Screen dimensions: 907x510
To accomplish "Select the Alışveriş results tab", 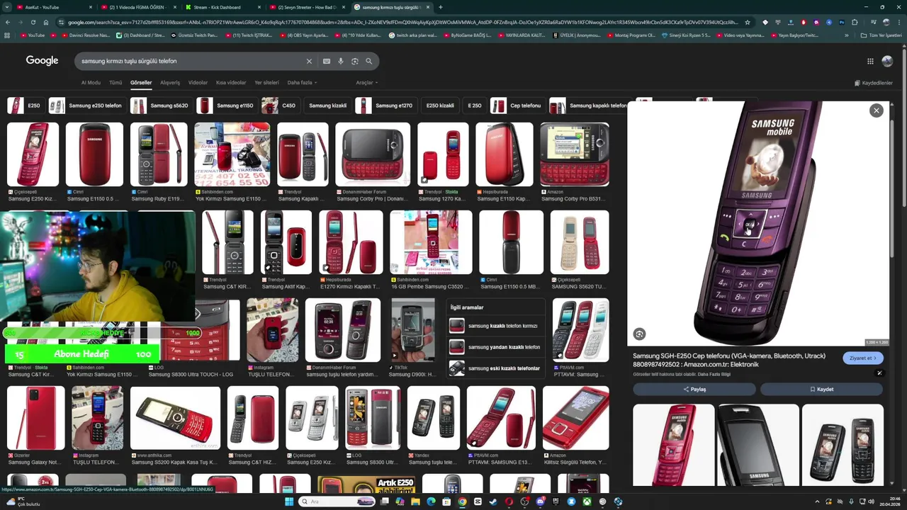I will [170, 83].
